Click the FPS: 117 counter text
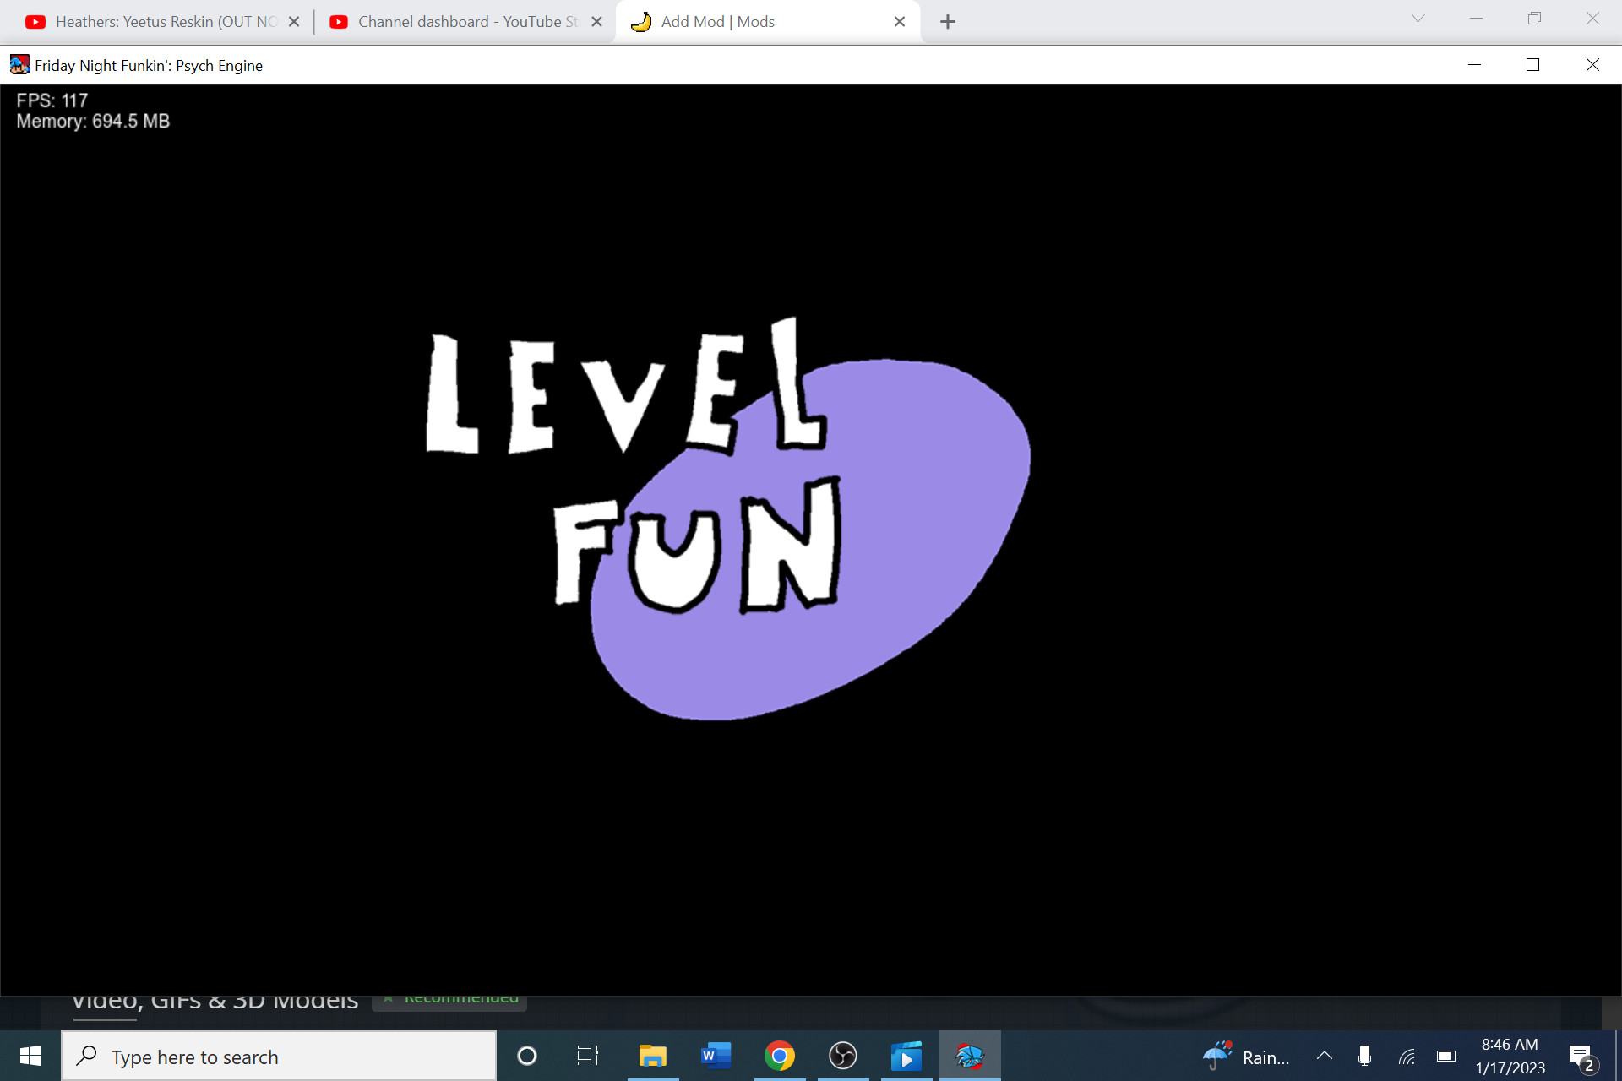The image size is (1622, 1081). pos(52,100)
